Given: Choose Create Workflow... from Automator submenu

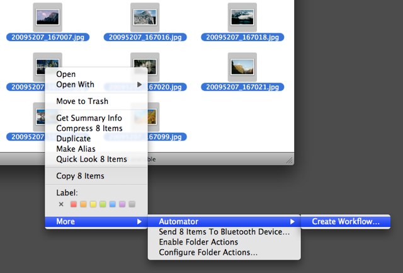Looking at the screenshot, I should (x=346, y=221).
